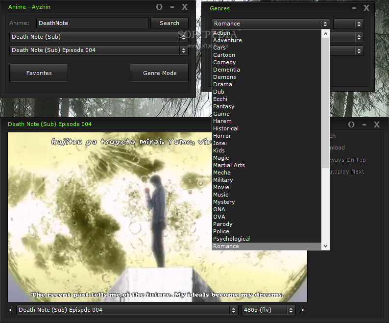The width and height of the screenshot is (389, 323).
Task: Close the Death Note player window
Action: tap(377, 124)
